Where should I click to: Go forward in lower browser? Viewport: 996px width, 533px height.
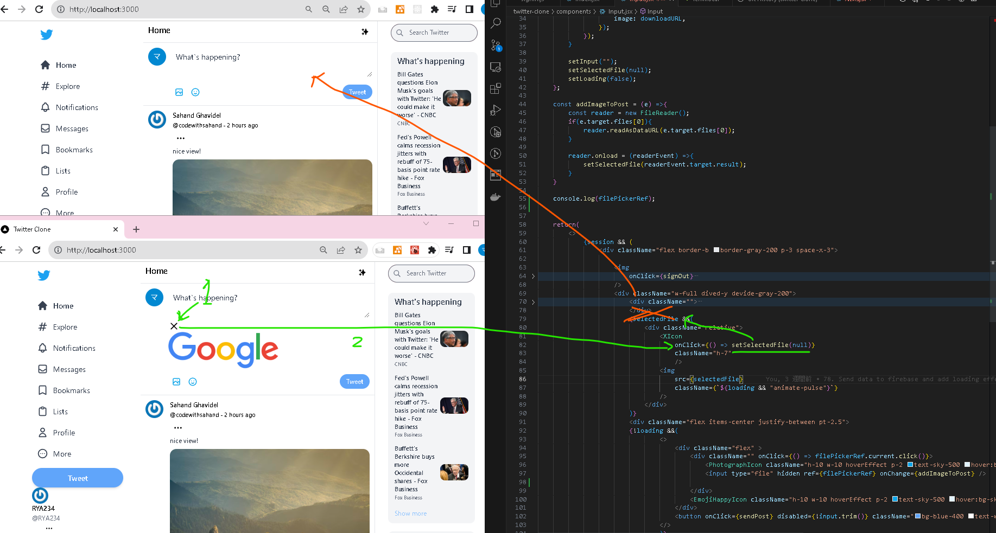[x=19, y=250]
